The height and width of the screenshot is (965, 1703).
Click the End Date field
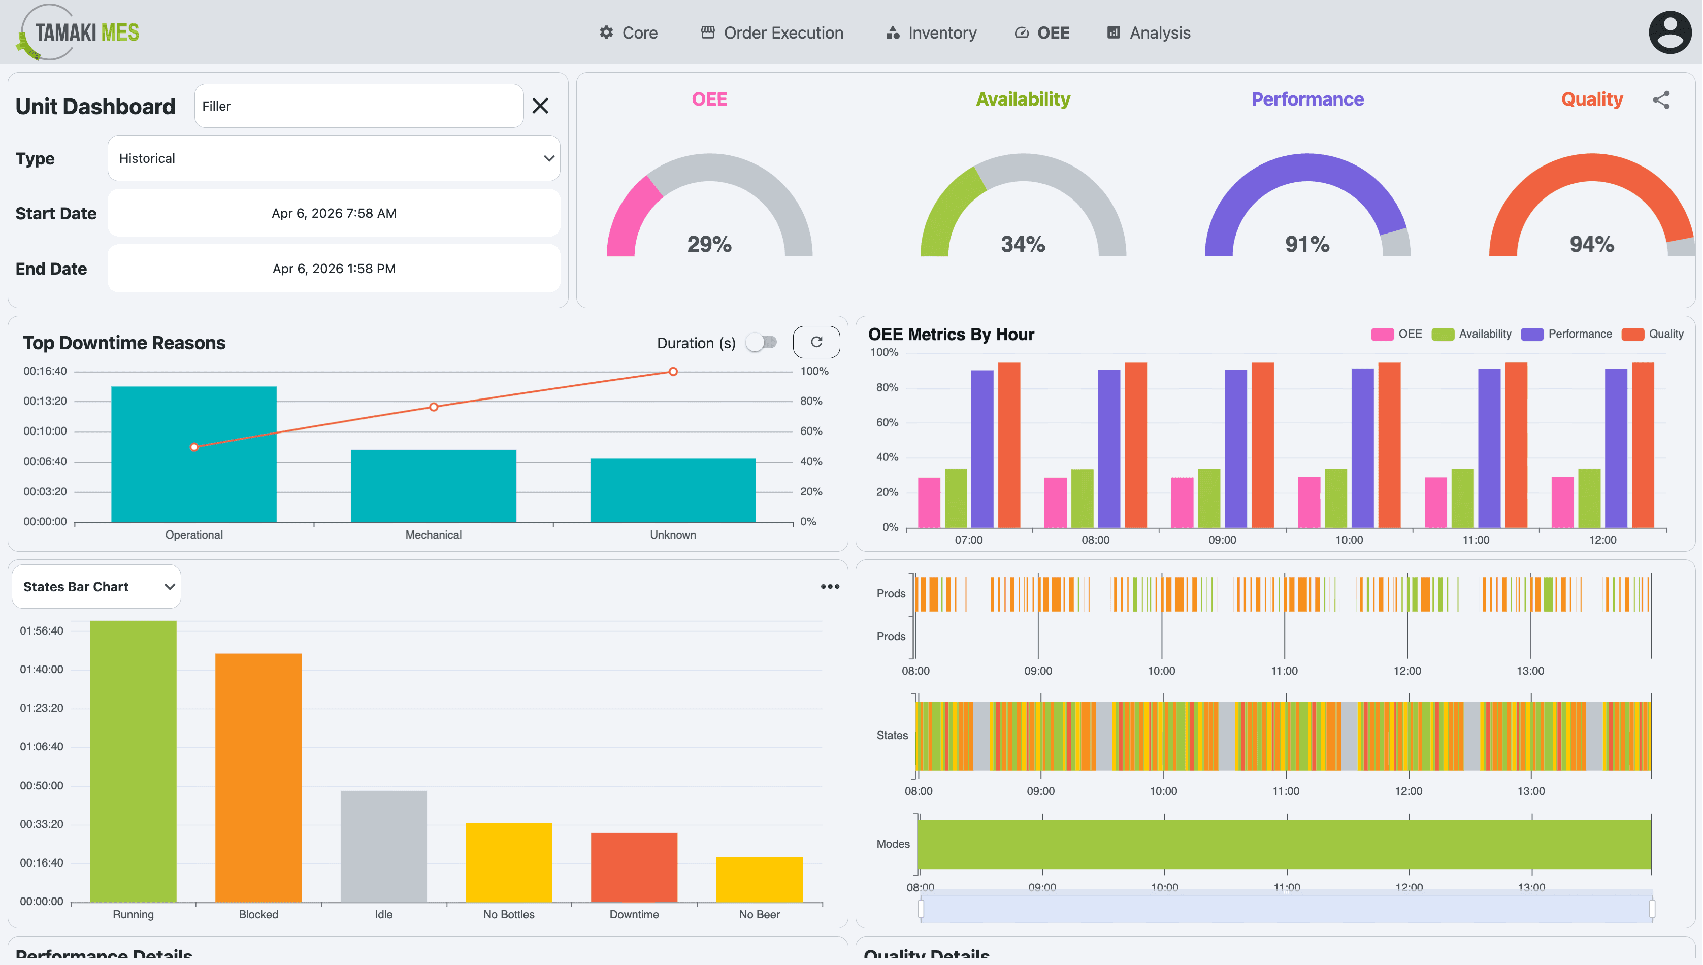tap(334, 269)
